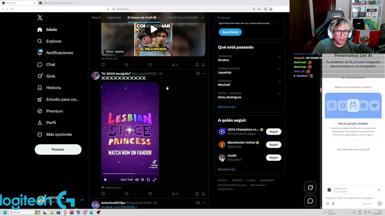This screenshot has height=216, width=385.
Task: Open the vt.tiktok.com link in AntonicraftClips post
Action: (x=119, y=207)
